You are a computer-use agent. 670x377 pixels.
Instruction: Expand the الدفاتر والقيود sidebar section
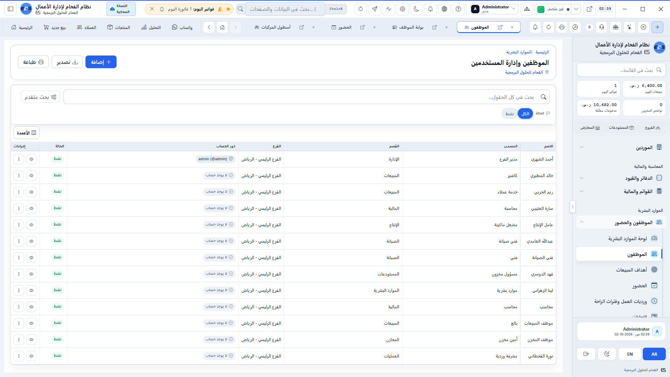[x=621, y=178]
